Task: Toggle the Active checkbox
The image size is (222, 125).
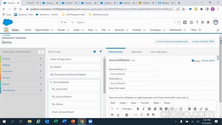Action: 193,61
